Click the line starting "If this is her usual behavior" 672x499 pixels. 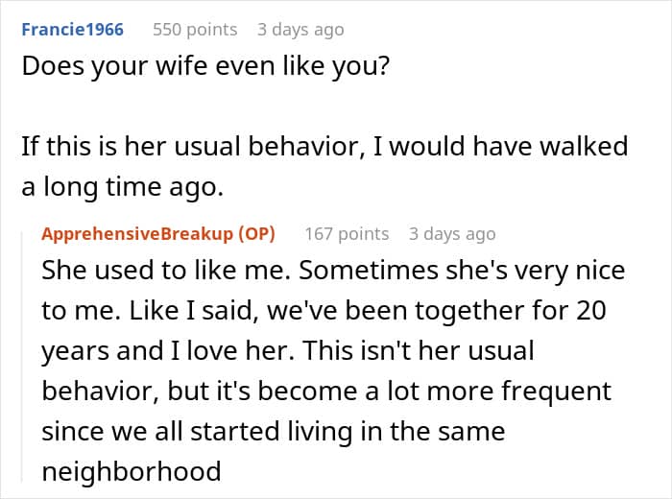(x=324, y=147)
